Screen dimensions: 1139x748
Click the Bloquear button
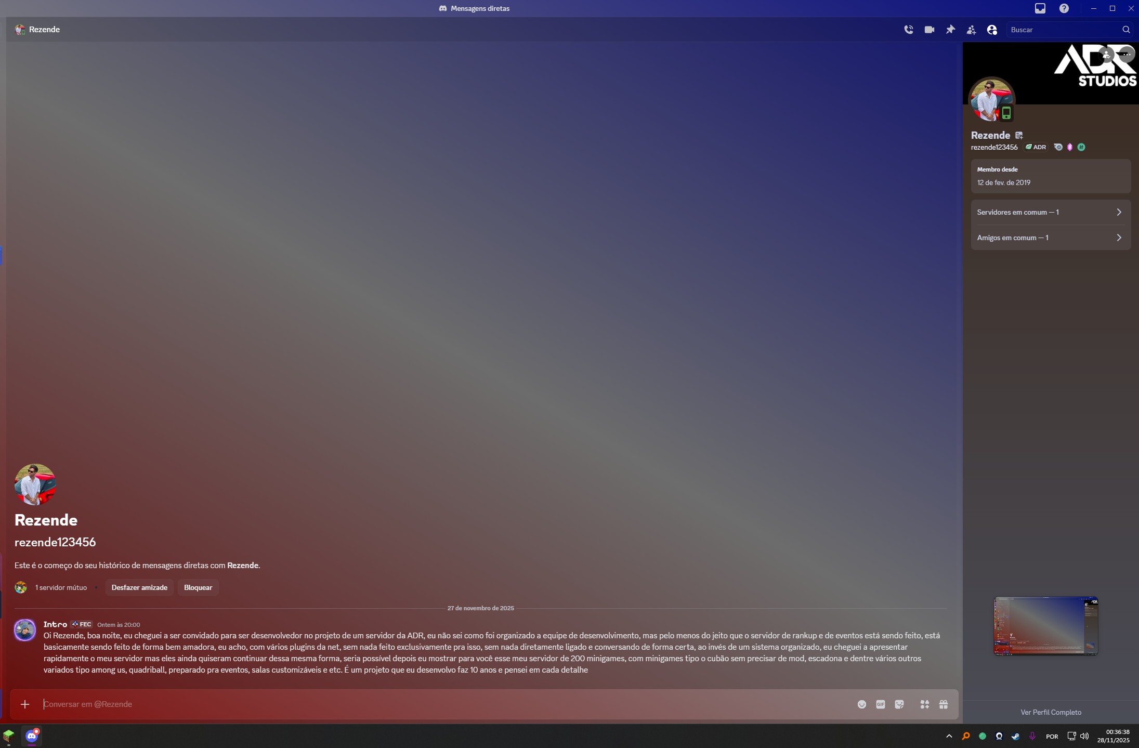[x=198, y=587]
